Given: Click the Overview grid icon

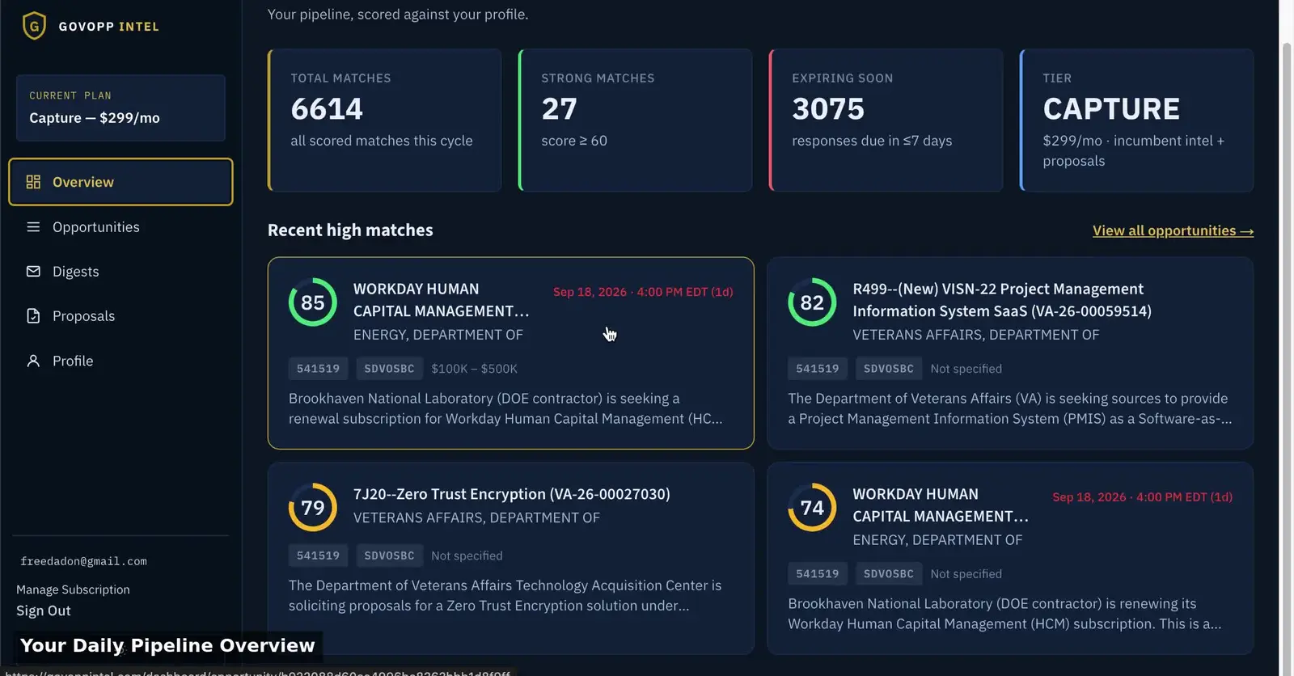Looking at the screenshot, I should 33,182.
